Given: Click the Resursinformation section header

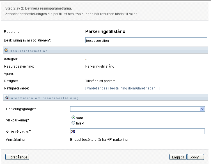Looking at the screenshot, I should pos(29,51).
